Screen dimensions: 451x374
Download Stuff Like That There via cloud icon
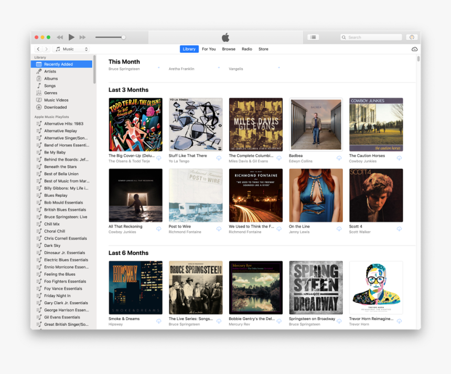(x=219, y=158)
